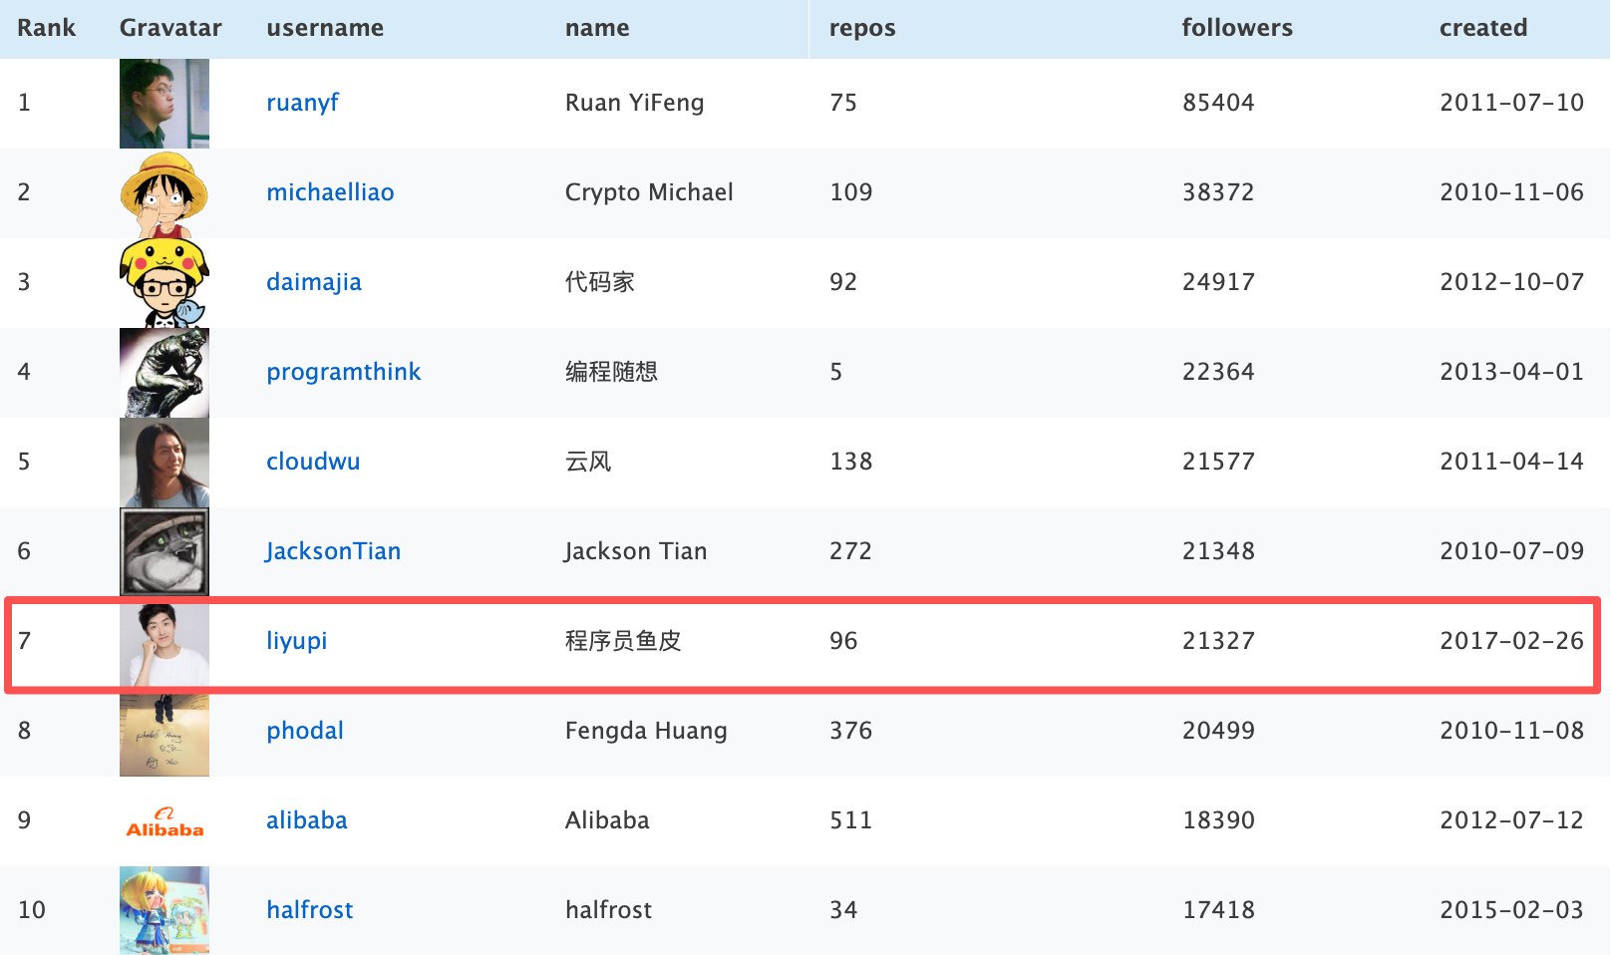Open the JacksonTian username link

click(x=333, y=551)
